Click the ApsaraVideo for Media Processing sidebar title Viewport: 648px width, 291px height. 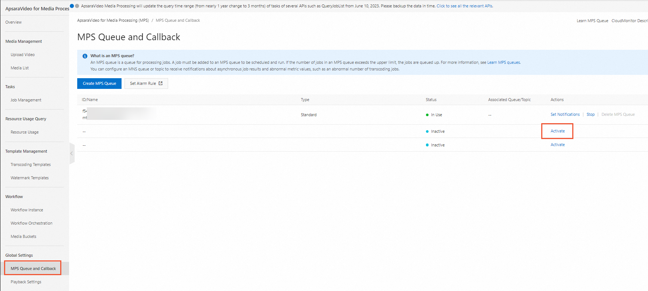pos(37,8)
